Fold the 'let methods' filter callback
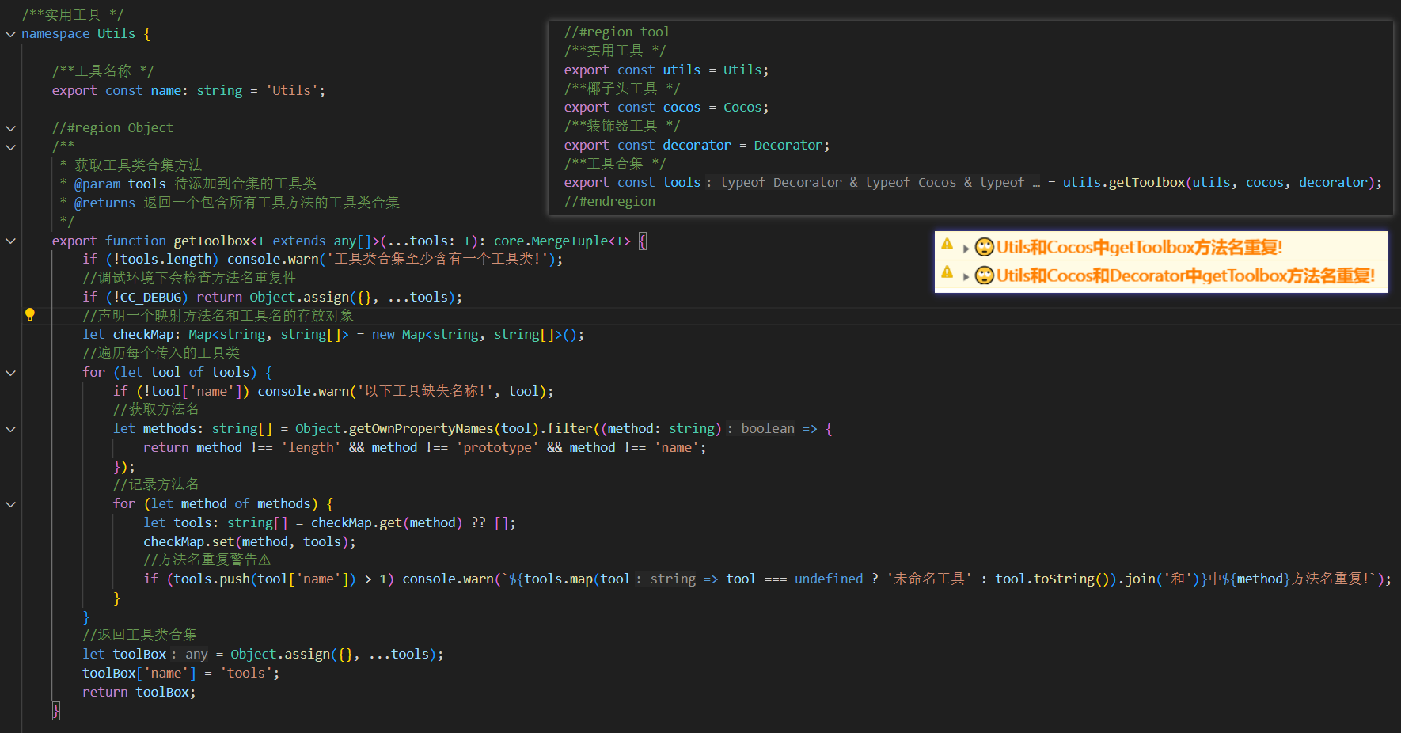The height and width of the screenshot is (733, 1401). pos(10,429)
